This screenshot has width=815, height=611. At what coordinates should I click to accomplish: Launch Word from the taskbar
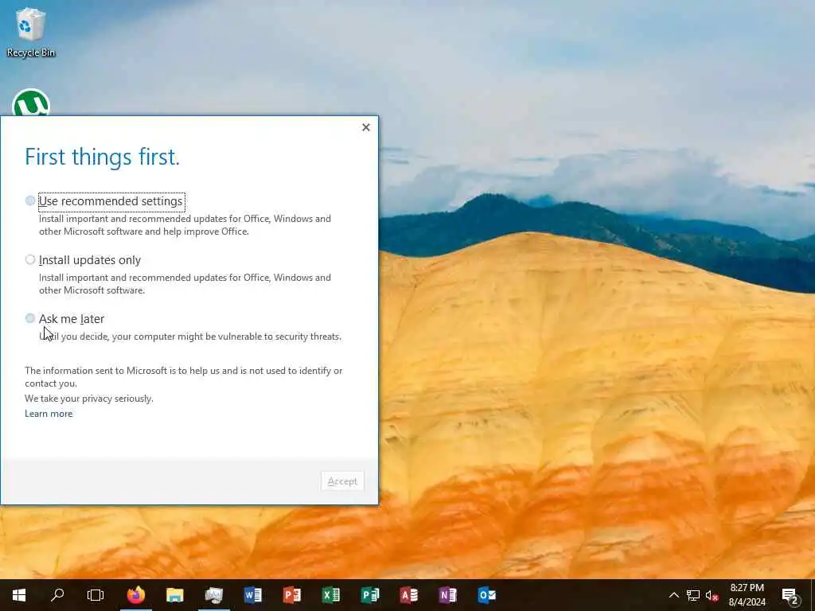point(253,595)
